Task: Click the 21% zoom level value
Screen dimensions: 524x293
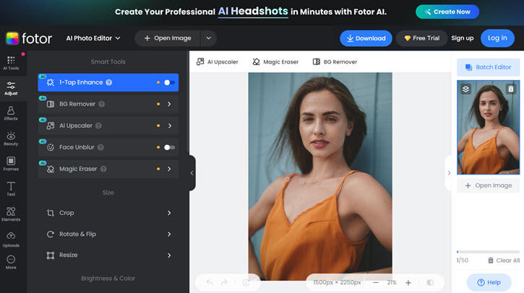Action: point(392,282)
